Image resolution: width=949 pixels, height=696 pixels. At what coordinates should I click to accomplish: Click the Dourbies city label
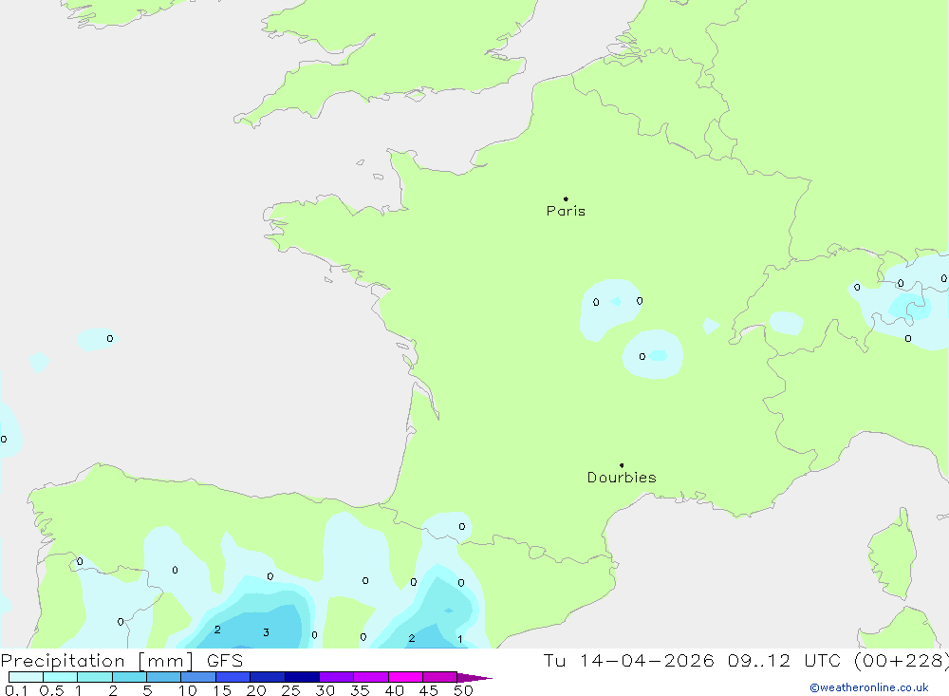click(622, 478)
